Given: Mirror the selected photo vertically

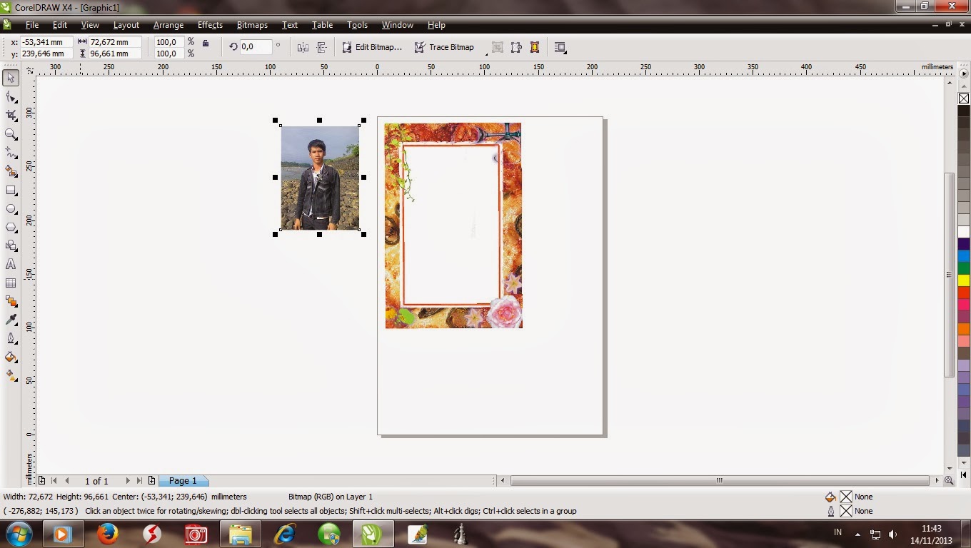Looking at the screenshot, I should (322, 46).
